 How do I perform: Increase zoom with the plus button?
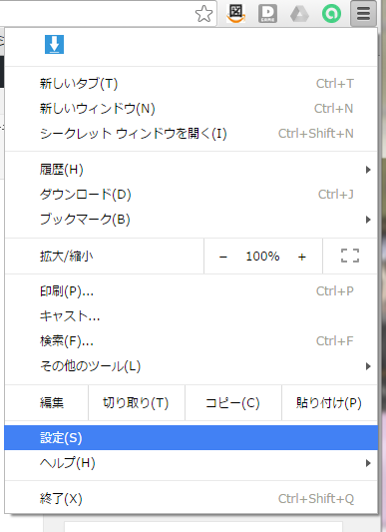[302, 257]
